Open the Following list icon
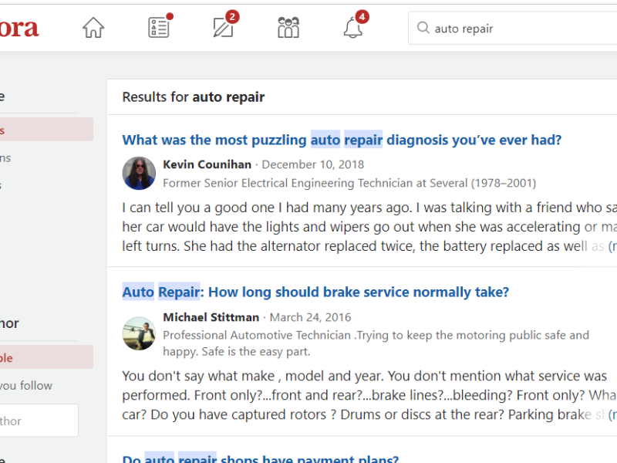617x463 pixels. click(x=158, y=28)
